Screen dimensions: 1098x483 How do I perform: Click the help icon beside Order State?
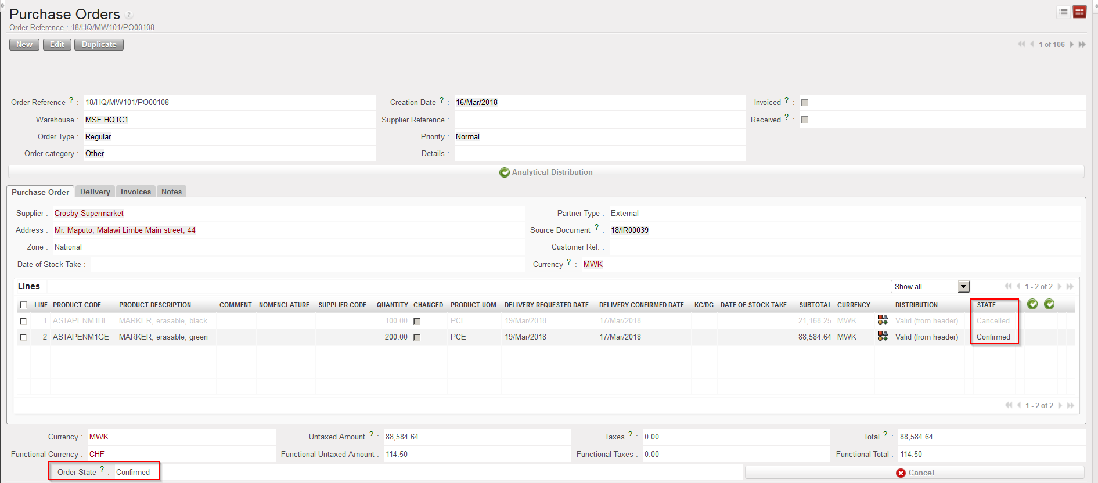pyautogui.click(x=102, y=470)
